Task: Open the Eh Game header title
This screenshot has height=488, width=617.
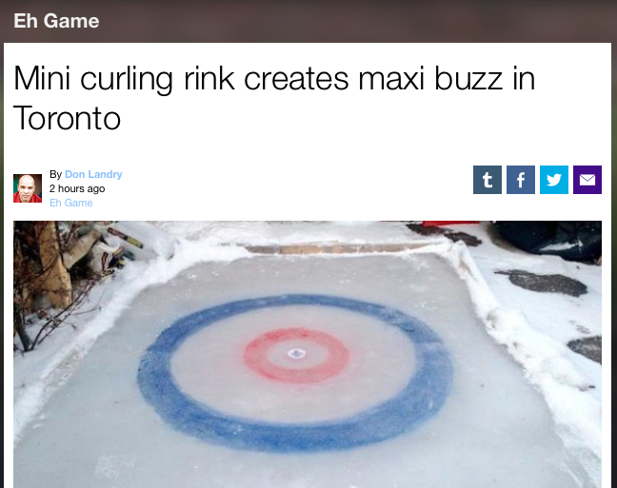Action: pos(56,20)
